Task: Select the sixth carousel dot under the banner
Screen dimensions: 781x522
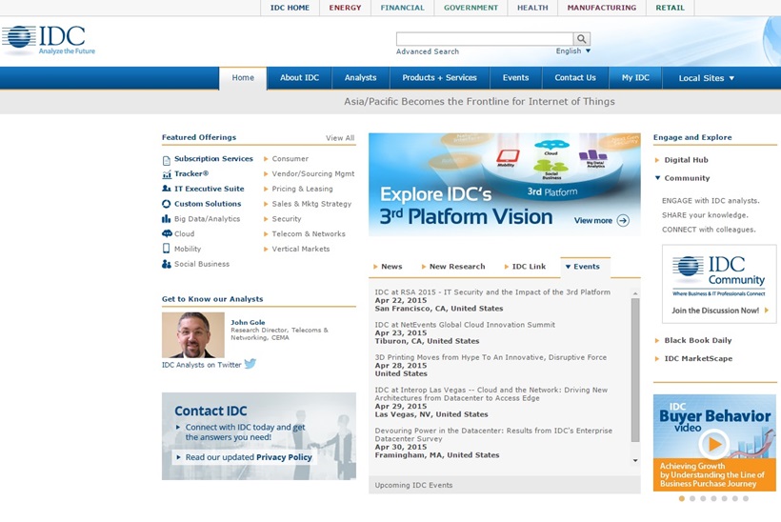Action: point(735,498)
